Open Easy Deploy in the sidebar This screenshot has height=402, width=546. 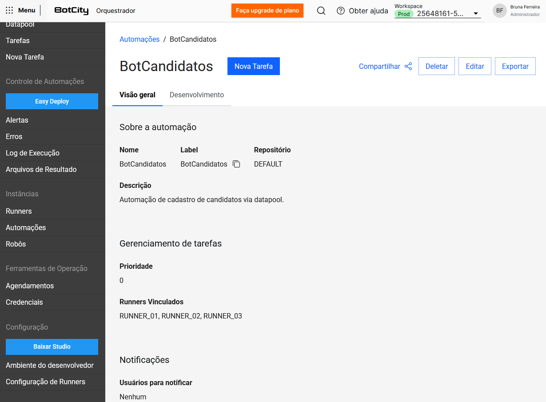[x=52, y=101]
